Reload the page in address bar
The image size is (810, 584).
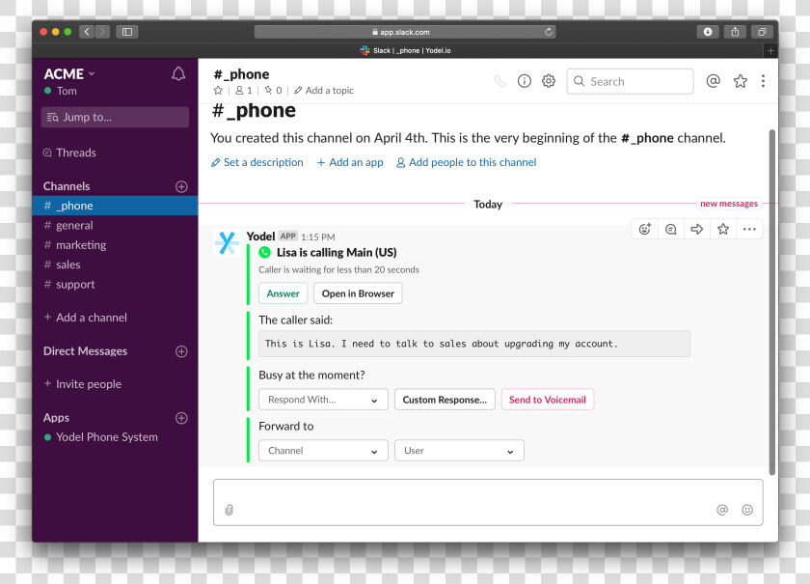[x=548, y=32]
